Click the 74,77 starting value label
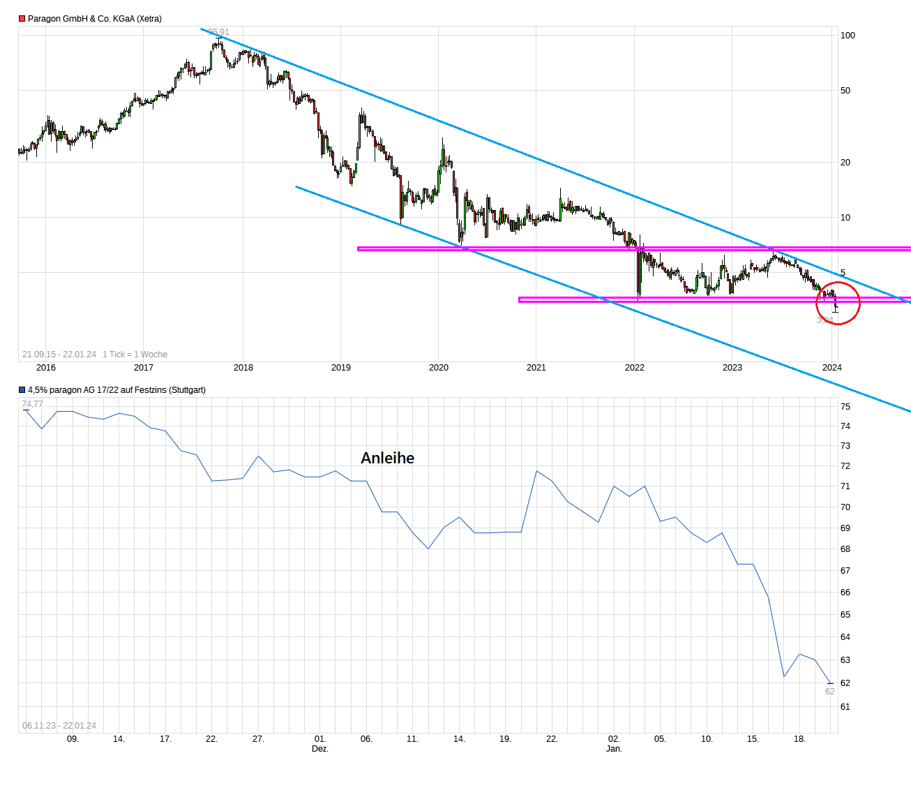Viewport: 911px width, 790px height. click(31, 403)
